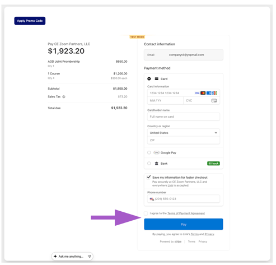Click the Cardholder name field

tap(184, 117)
